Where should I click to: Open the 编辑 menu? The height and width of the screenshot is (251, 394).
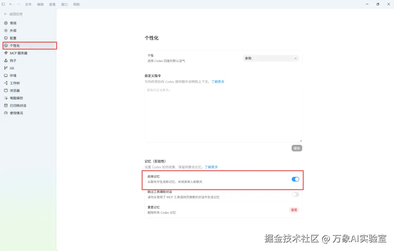click(x=40, y=4)
